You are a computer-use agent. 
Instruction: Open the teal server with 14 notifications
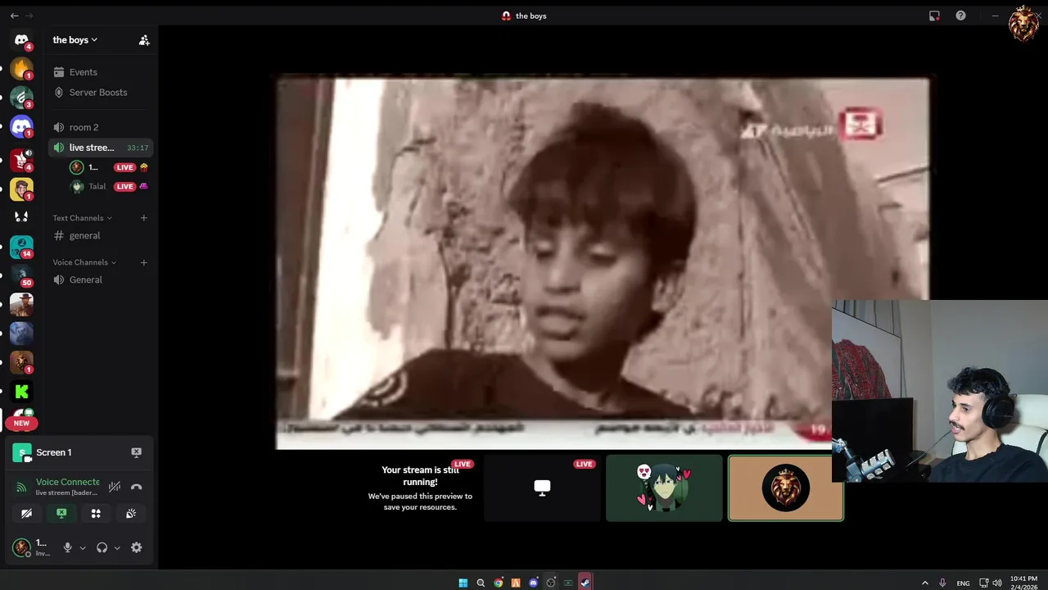coord(21,247)
